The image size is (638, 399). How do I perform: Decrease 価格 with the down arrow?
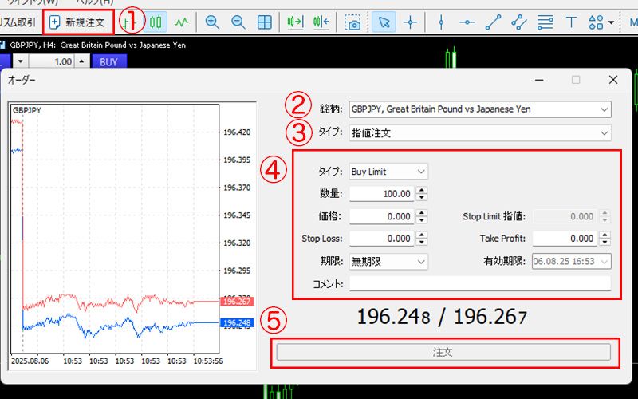pyautogui.click(x=422, y=220)
